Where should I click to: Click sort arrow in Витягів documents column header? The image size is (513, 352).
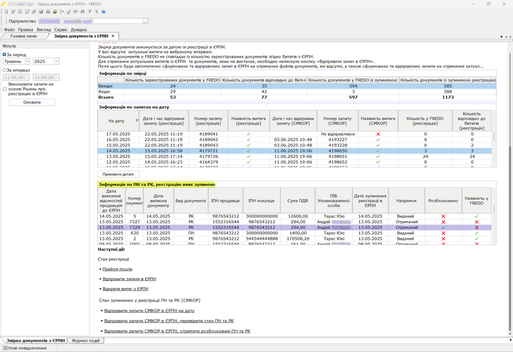coord(305,80)
